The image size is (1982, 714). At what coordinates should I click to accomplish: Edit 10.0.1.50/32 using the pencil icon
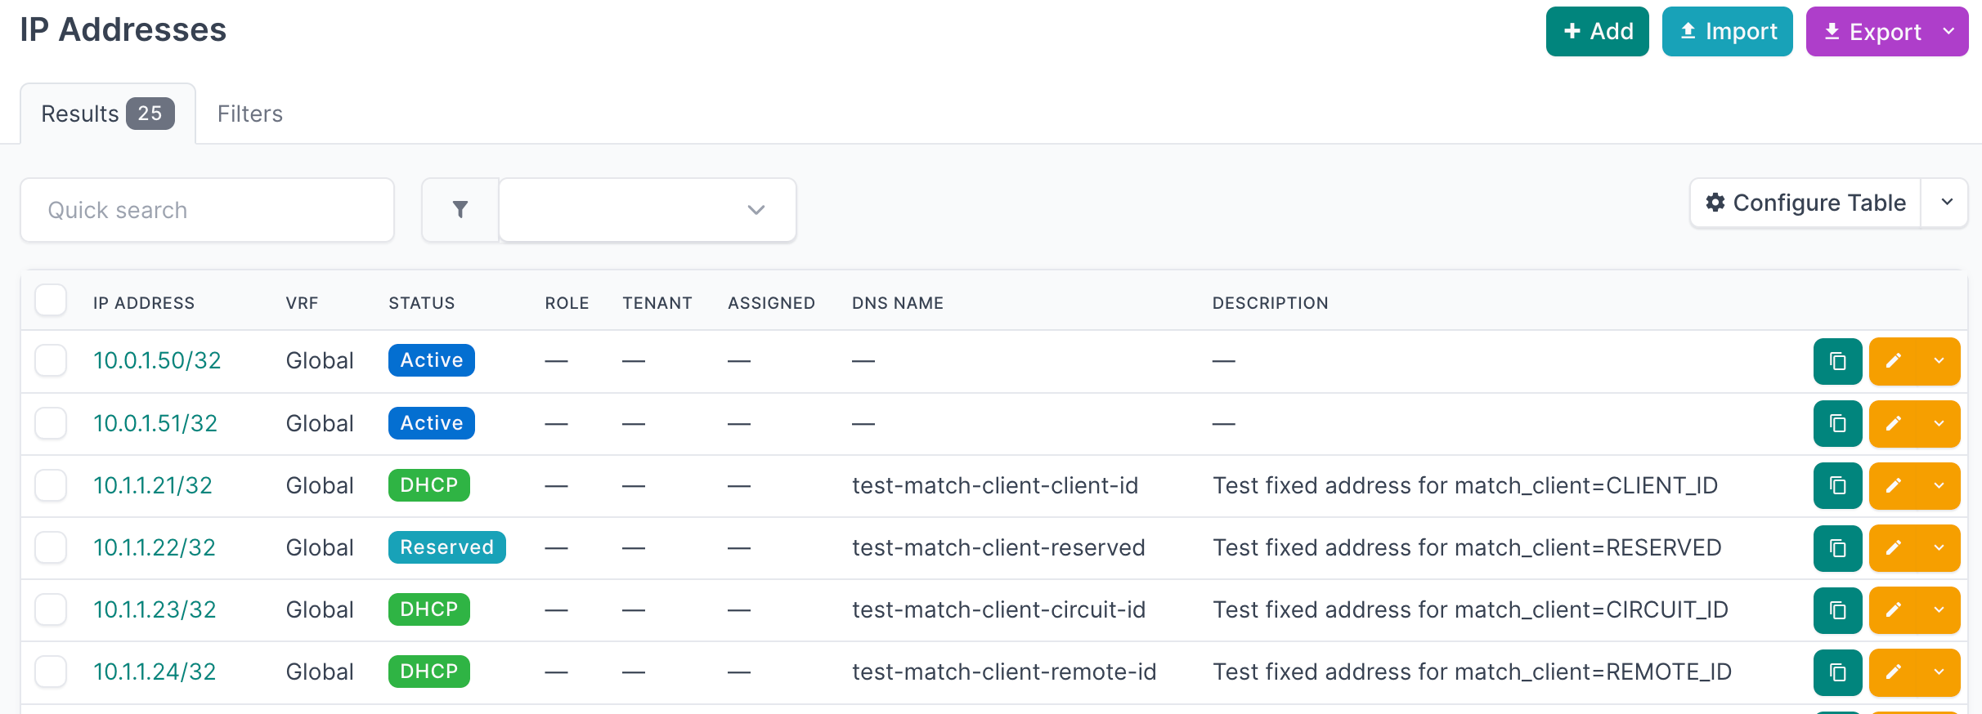click(1893, 361)
